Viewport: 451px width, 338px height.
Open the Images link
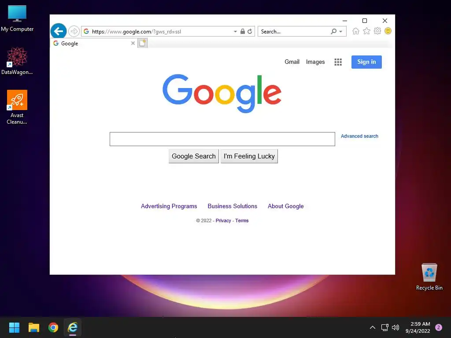pyautogui.click(x=315, y=62)
